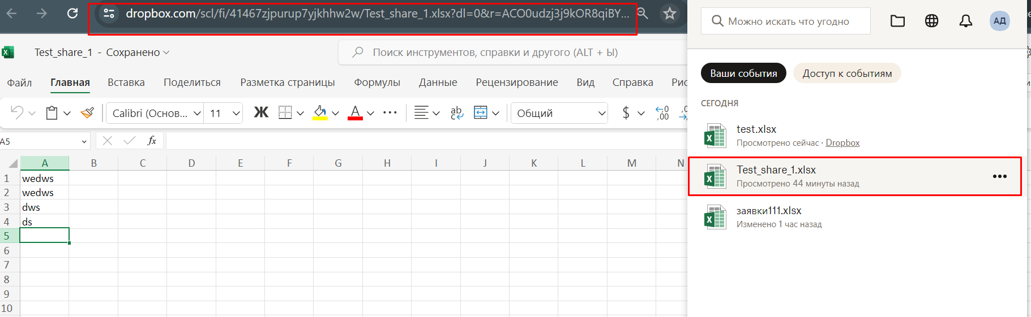Apply cell borders icon
Viewport: 1031px width, 317px height.
click(285, 112)
